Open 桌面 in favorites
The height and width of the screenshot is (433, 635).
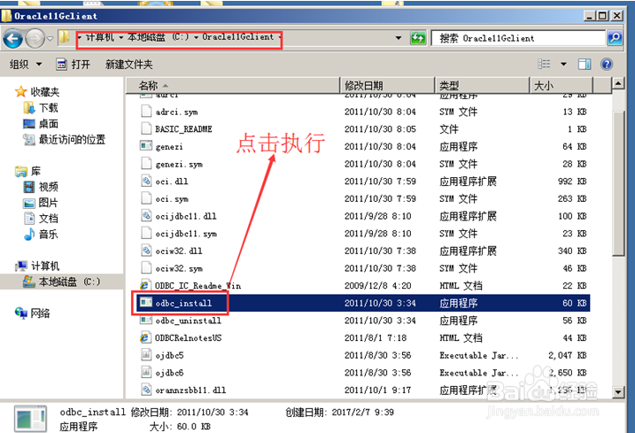pos(41,124)
